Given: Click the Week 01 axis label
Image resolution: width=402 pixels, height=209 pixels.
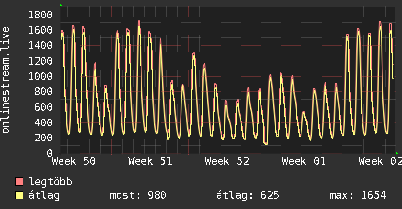Looking at the screenshot, I should click(x=304, y=161).
